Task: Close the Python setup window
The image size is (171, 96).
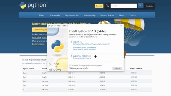Action: click(121, 26)
